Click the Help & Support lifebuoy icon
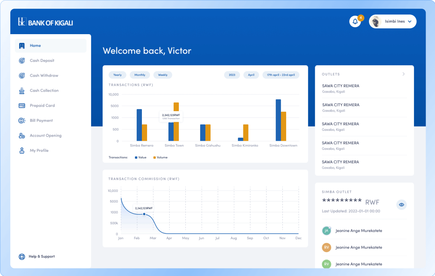The image size is (435, 276). click(22, 257)
